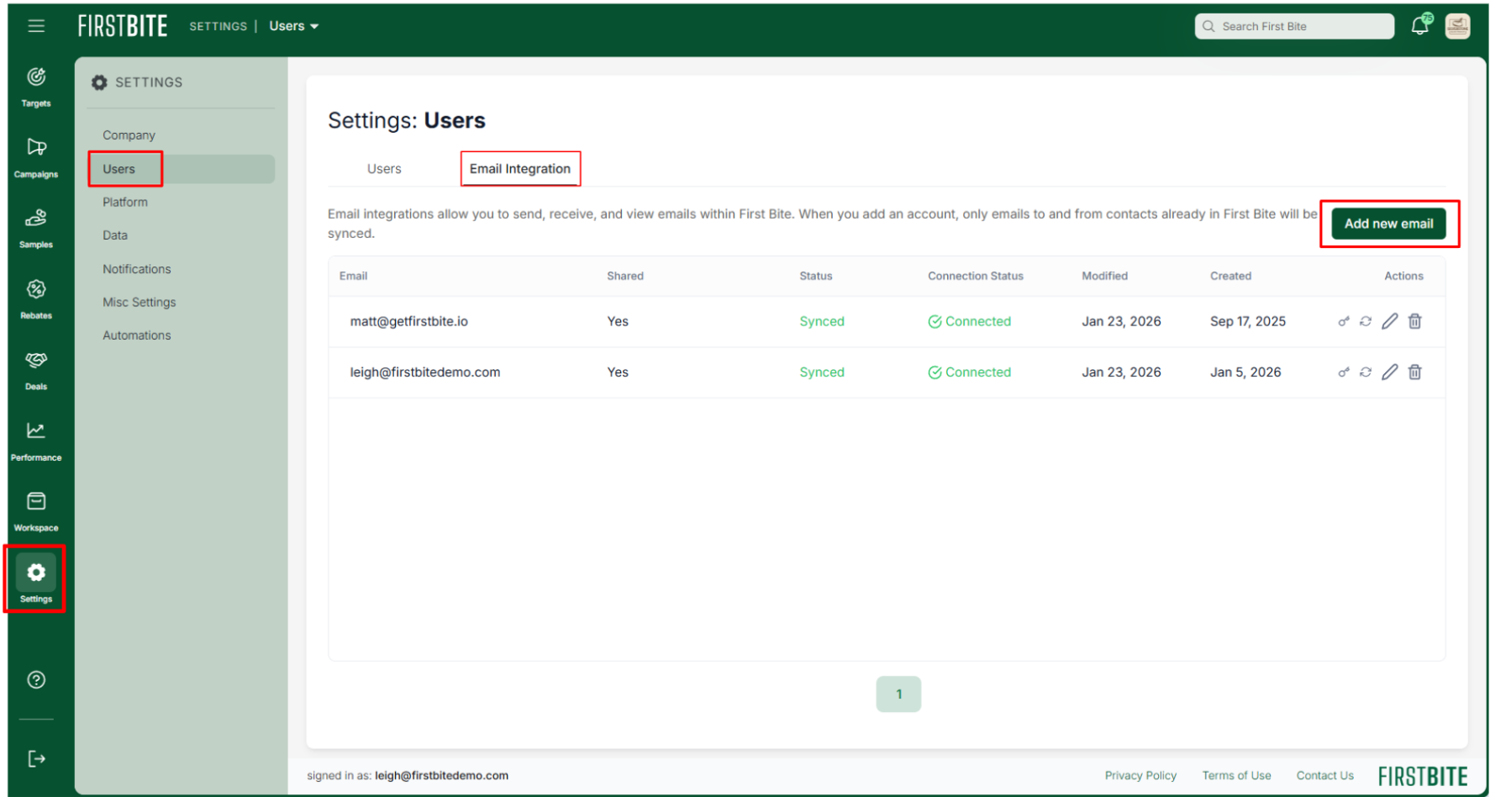Image resolution: width=1490 pixels, height=797 pixels.
Task: Open Platform settings
Action: [x=125, y=202]
